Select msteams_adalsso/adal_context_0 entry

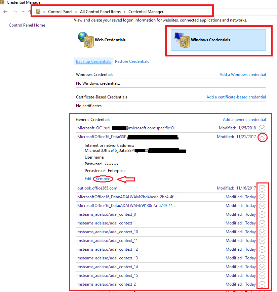pyautogui.click(x=107, y=214)
